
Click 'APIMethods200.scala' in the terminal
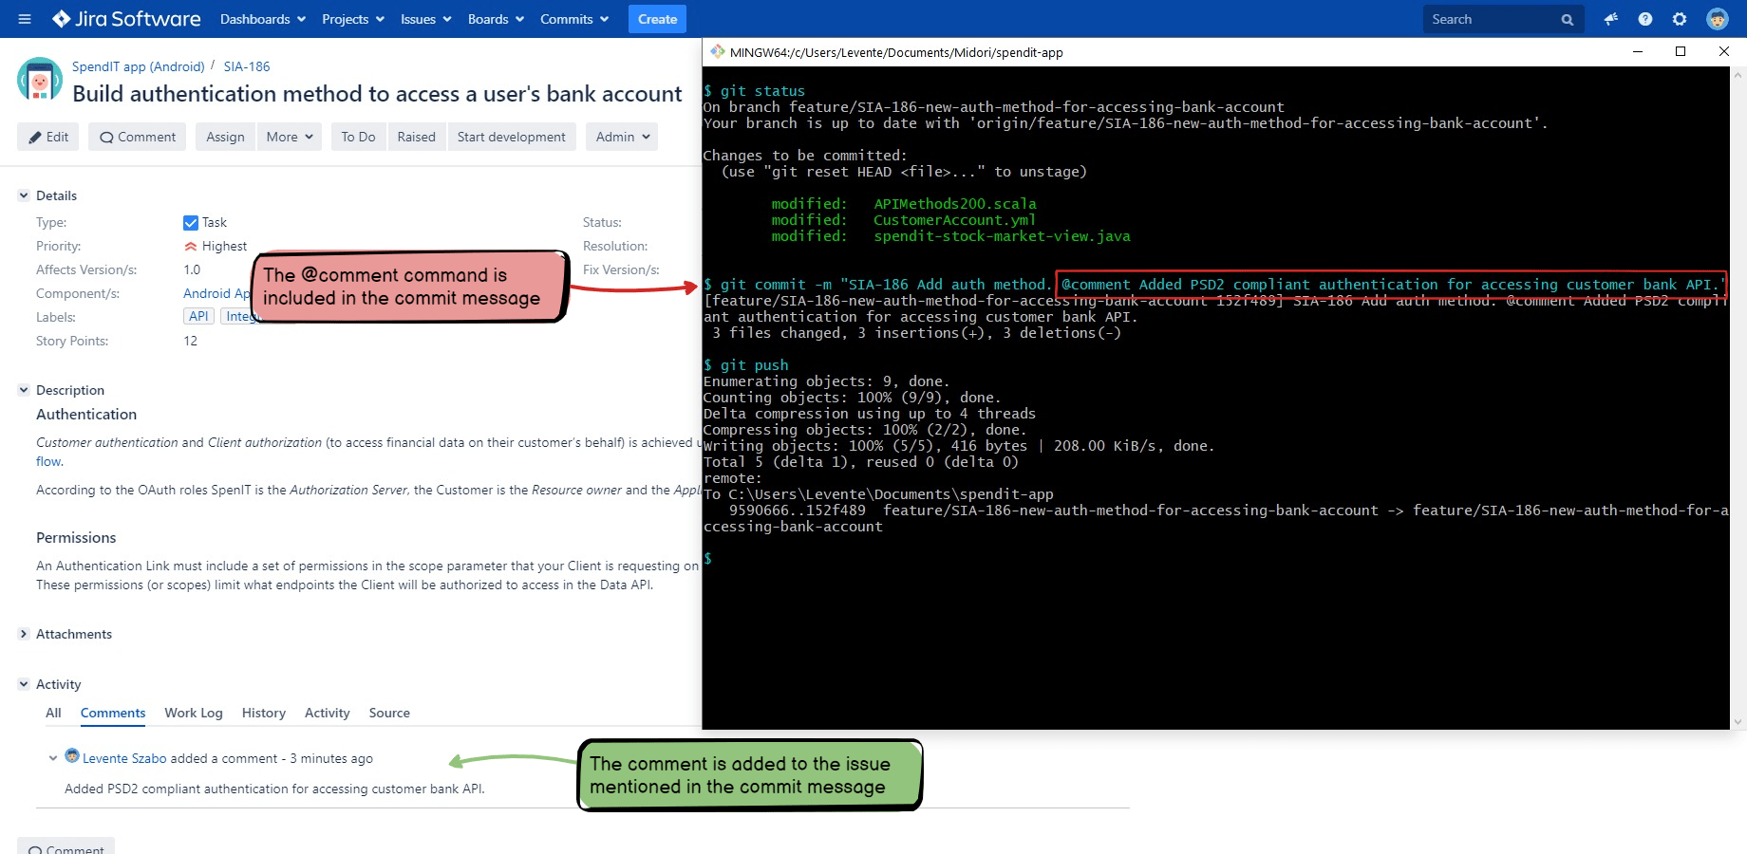[955, 204]
